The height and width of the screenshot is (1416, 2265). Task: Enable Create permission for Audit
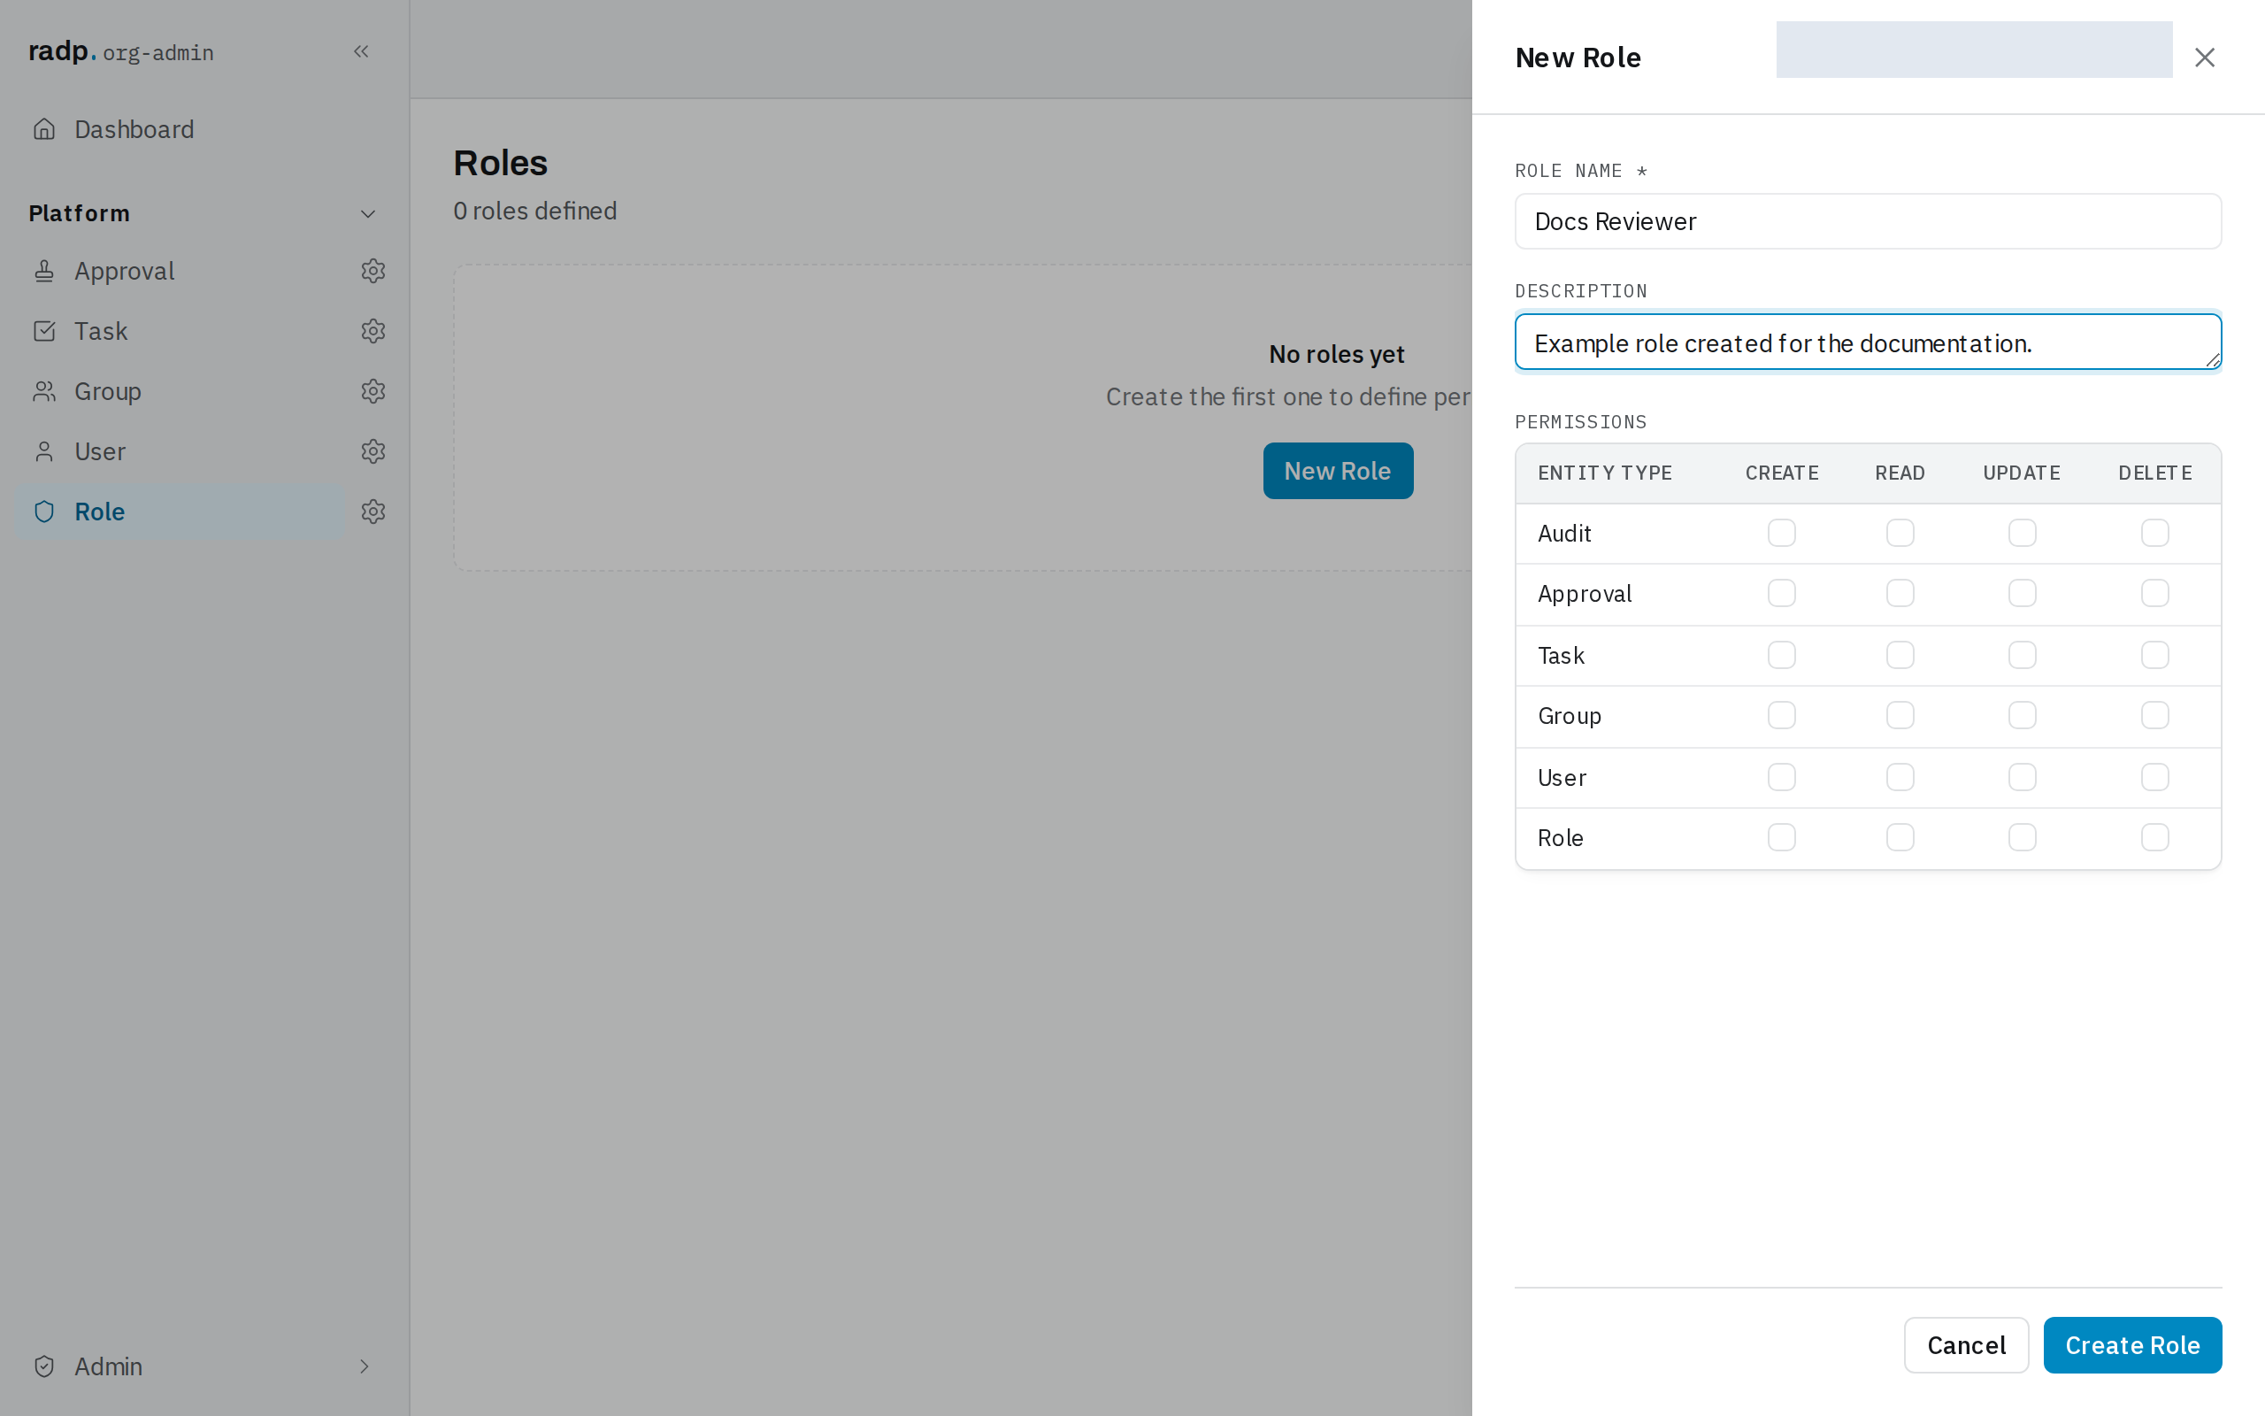(x=1781, y=533)
